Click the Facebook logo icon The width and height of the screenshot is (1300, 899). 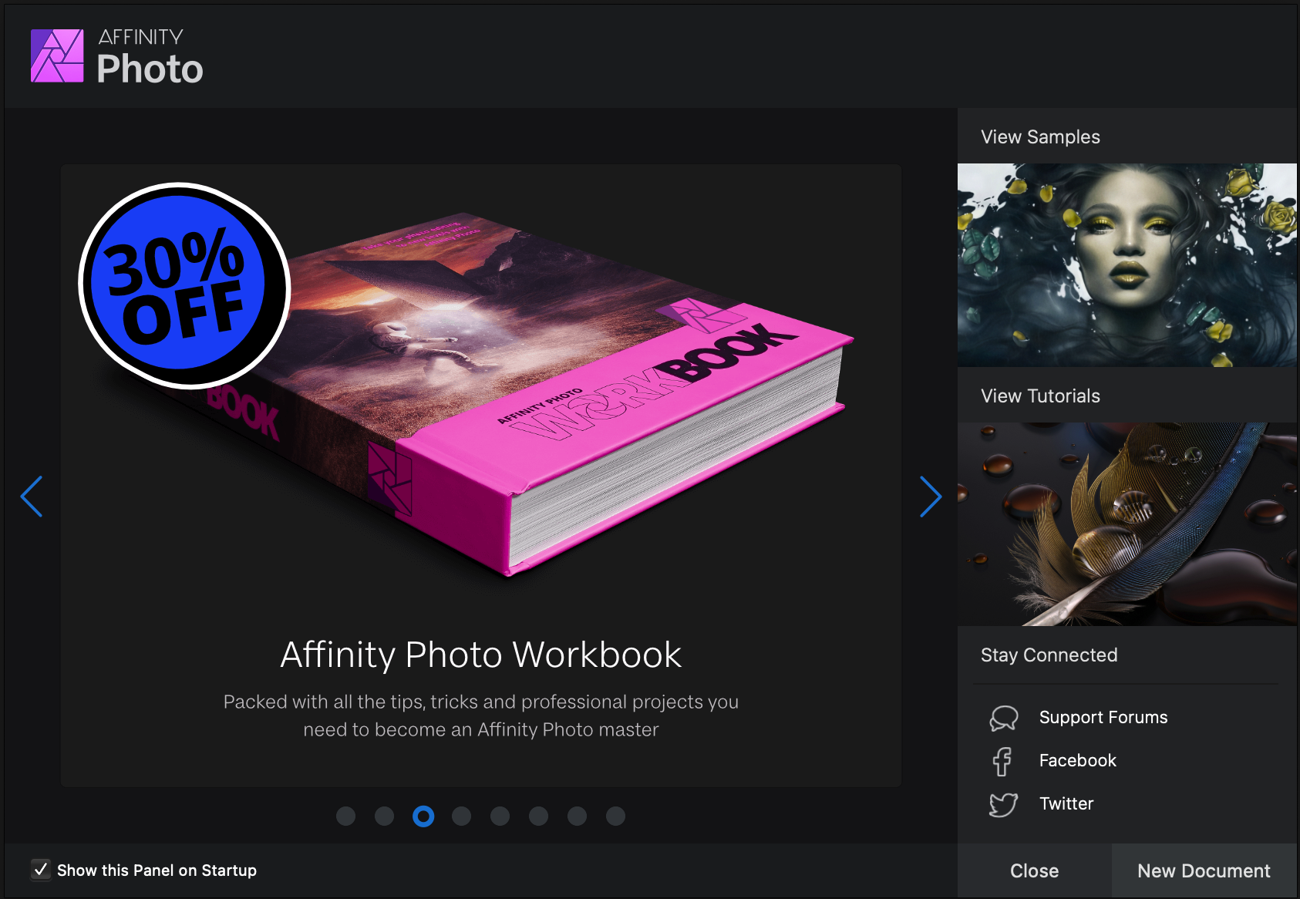(1002, 761)
